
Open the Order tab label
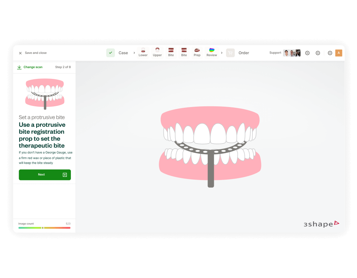(x=244, y=53)
